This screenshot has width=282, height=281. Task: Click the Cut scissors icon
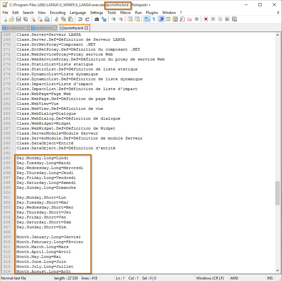(x=56, y=19)
